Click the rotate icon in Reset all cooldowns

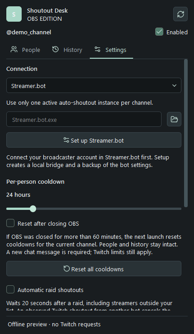[67, 269]
